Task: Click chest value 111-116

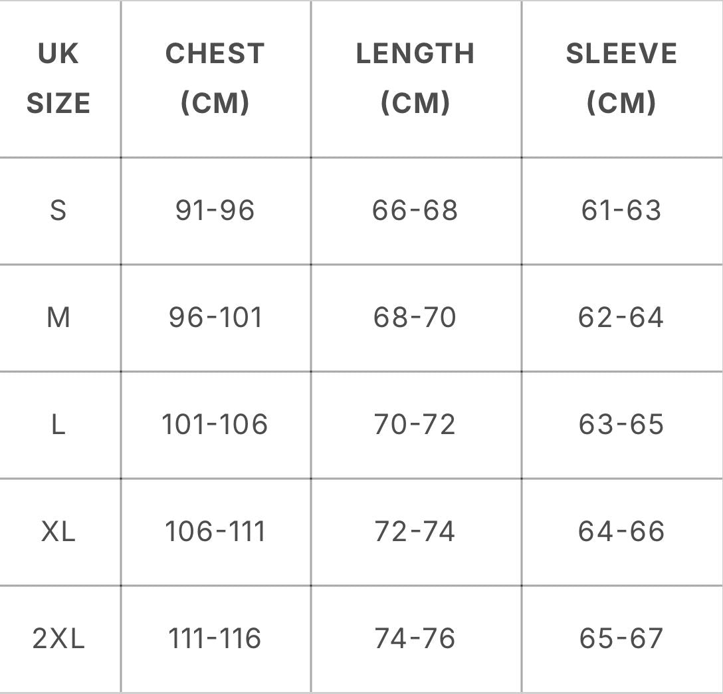Action: point(215,639)
